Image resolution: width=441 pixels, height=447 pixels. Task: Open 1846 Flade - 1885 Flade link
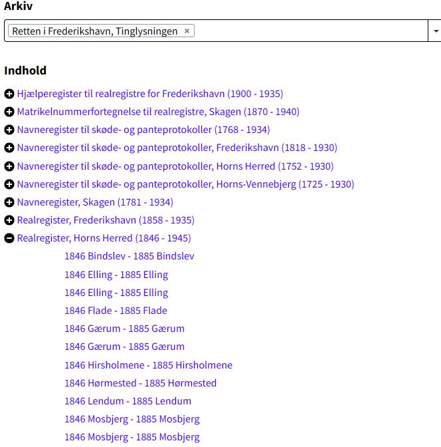pyautogui.click(x=116, y=311)
